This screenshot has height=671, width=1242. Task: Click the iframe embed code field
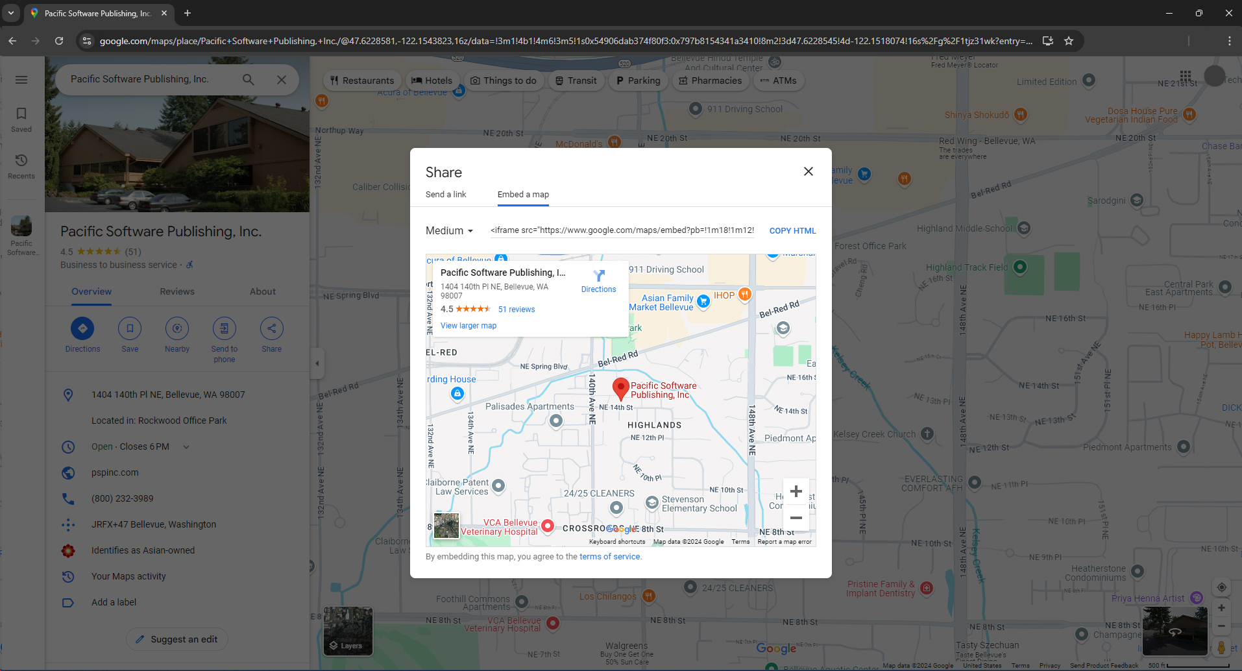point(622,230)
